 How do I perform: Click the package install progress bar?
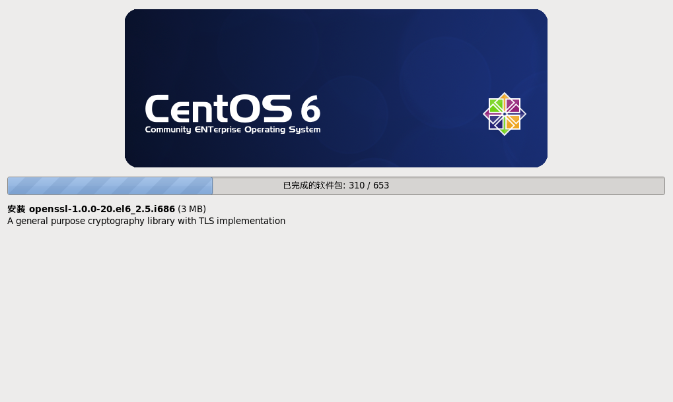point(336,186)
